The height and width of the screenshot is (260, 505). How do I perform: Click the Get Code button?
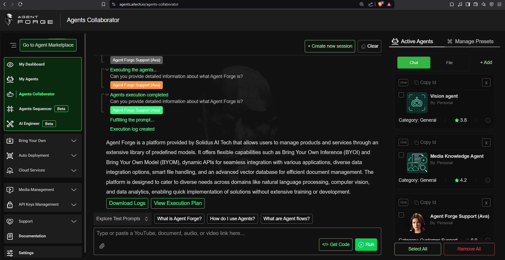click(336, 244)
